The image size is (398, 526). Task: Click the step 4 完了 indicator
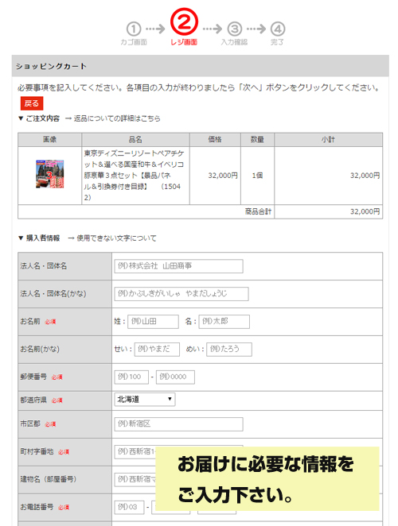click(278, 34)
